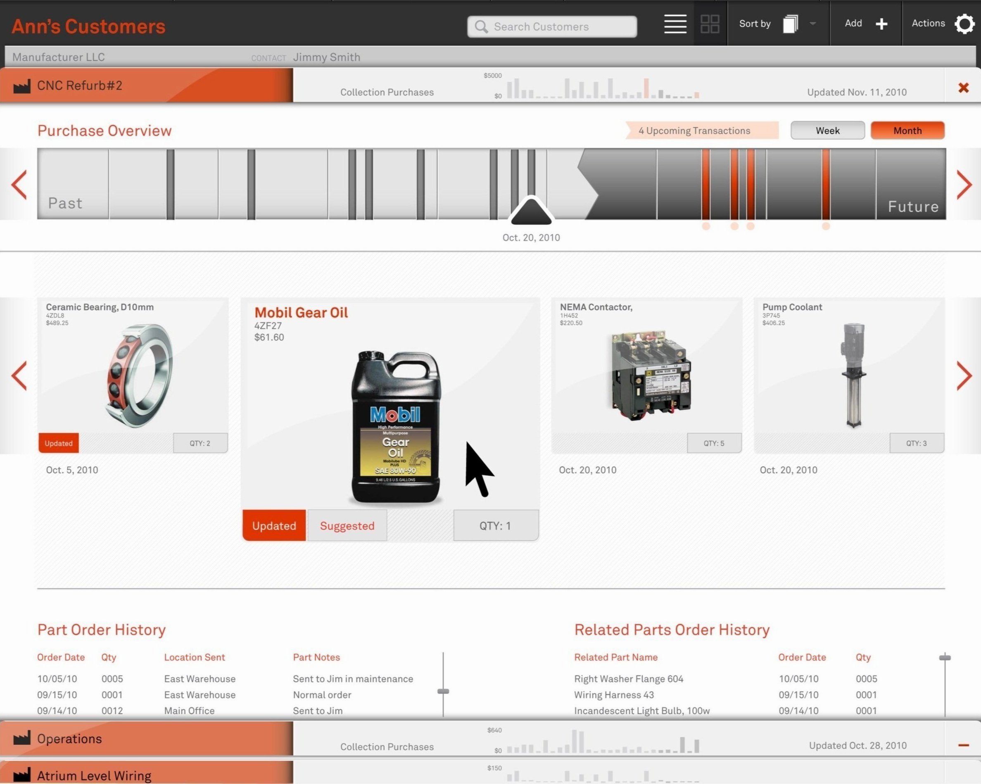Open the Actions gear icon
981x784 pixels.
point(964,24)
